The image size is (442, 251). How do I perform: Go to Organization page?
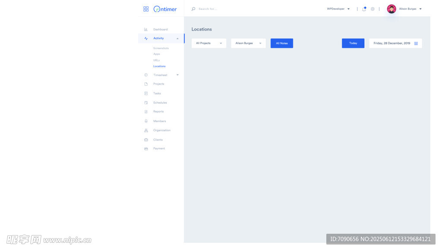pos(162,130)
